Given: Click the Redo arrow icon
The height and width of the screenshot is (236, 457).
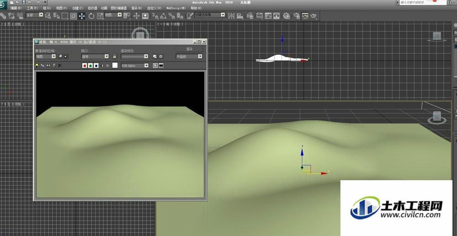Looking at the screenshot, I should pyautogui.click(x=38, y=2).
